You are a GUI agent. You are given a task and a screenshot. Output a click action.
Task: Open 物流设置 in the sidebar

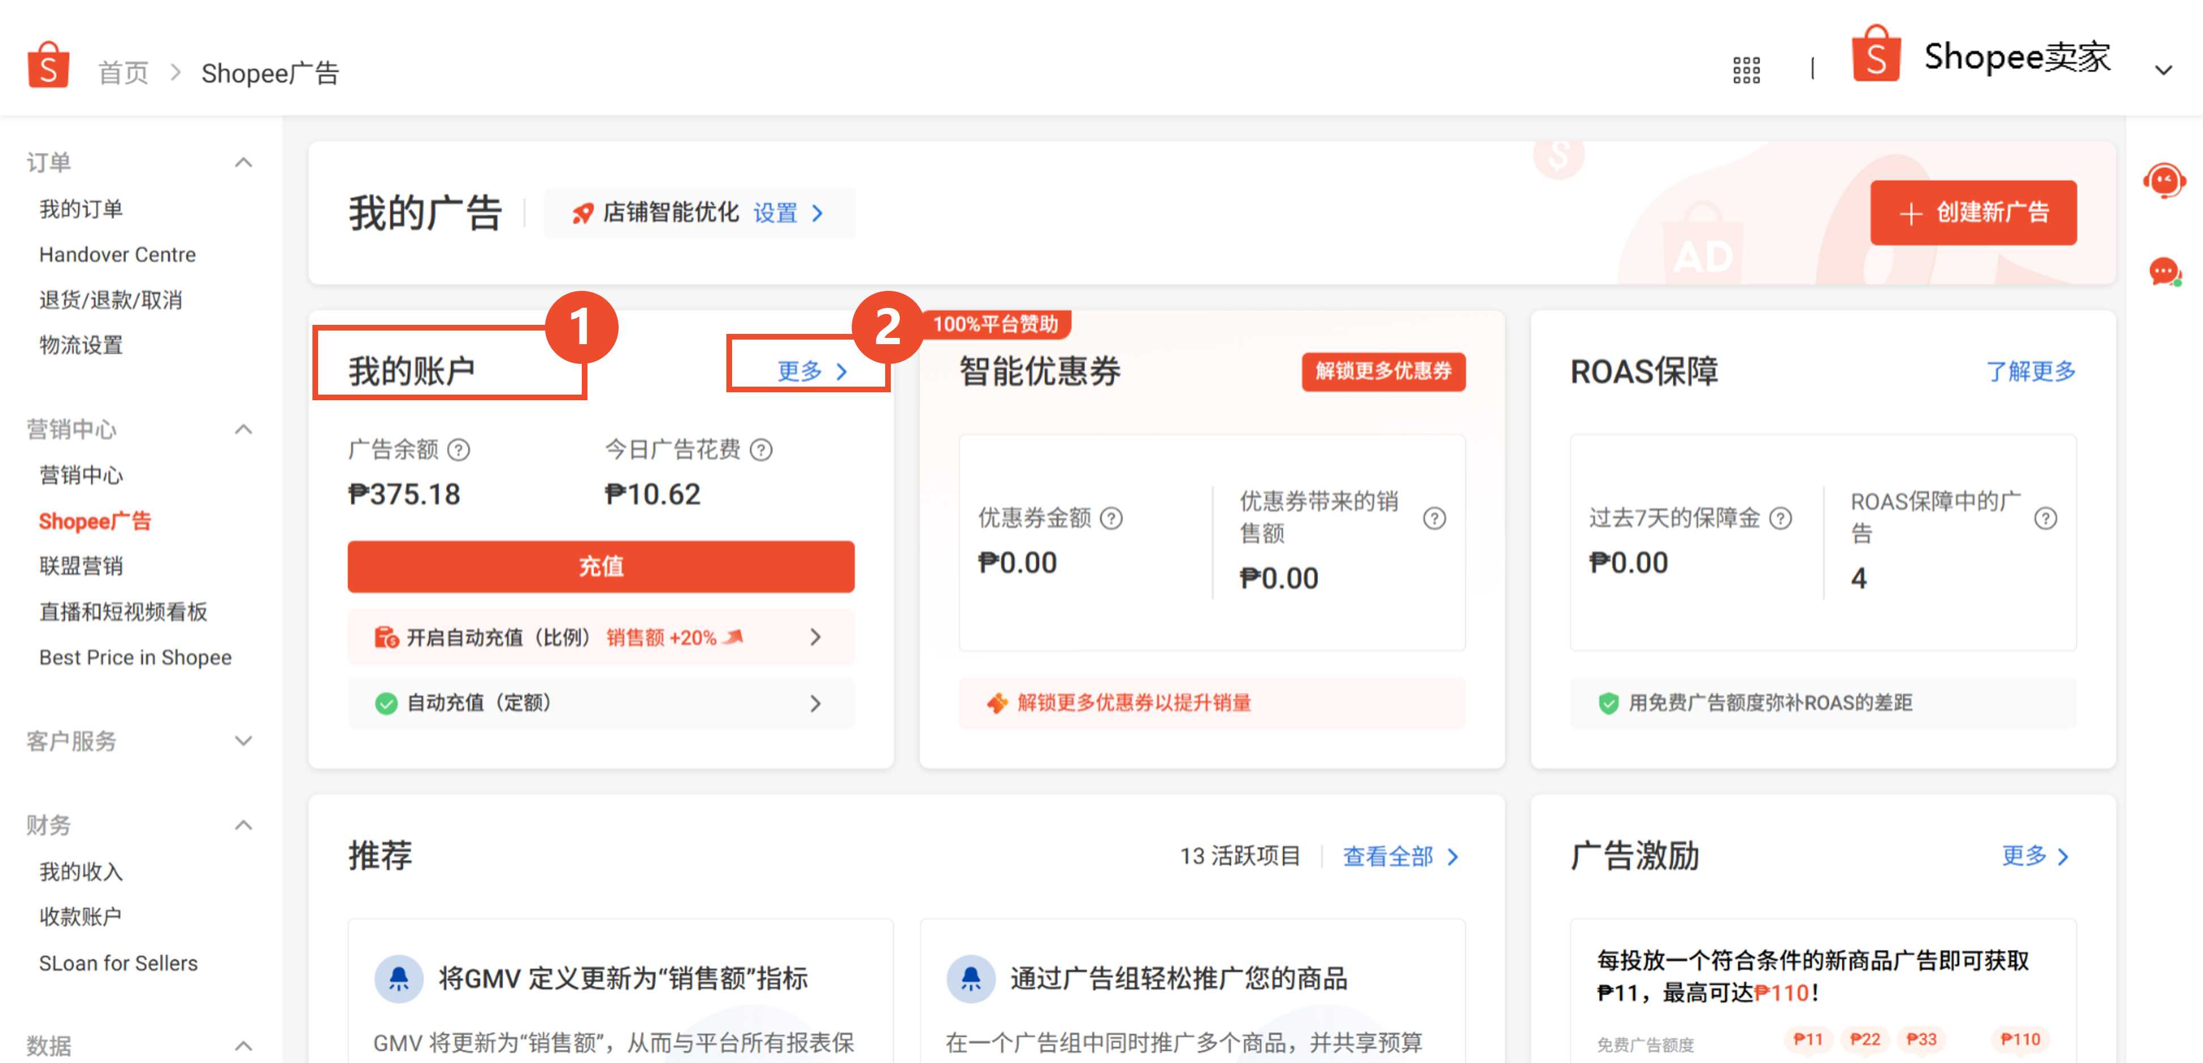click(81, 345)
